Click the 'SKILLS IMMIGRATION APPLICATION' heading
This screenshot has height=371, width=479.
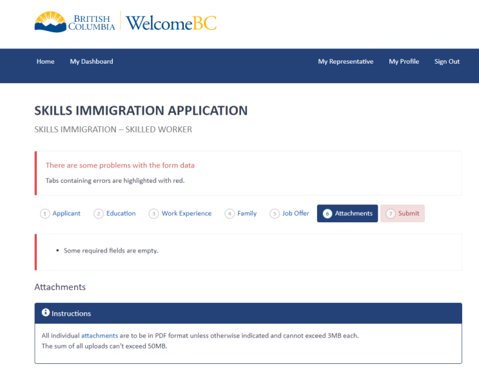tap(141, 110)
